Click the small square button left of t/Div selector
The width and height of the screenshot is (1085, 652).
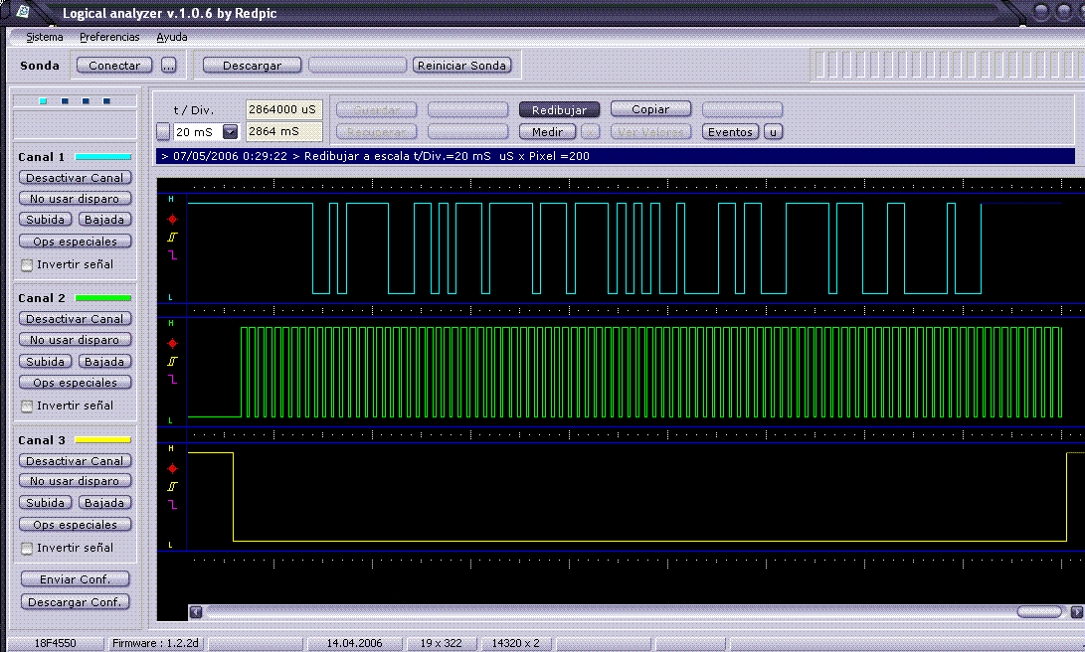pyautogui.click(x=163, y=131)
